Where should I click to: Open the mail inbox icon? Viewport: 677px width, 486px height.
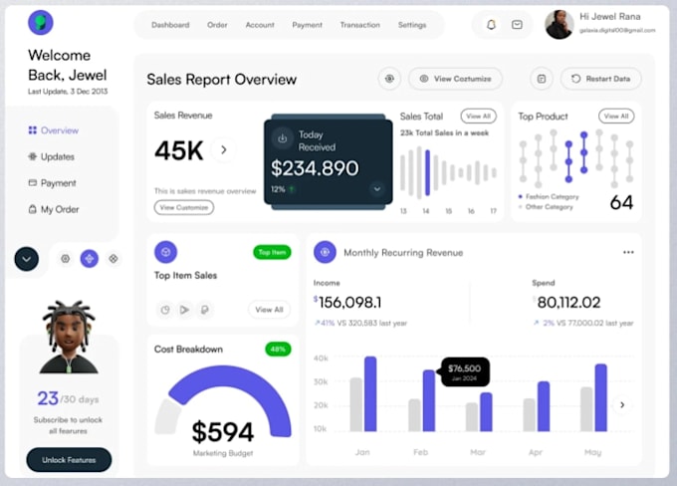tap(517, 25)
